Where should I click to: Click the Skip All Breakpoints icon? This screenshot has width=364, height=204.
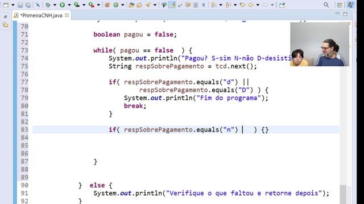[38, 5]
